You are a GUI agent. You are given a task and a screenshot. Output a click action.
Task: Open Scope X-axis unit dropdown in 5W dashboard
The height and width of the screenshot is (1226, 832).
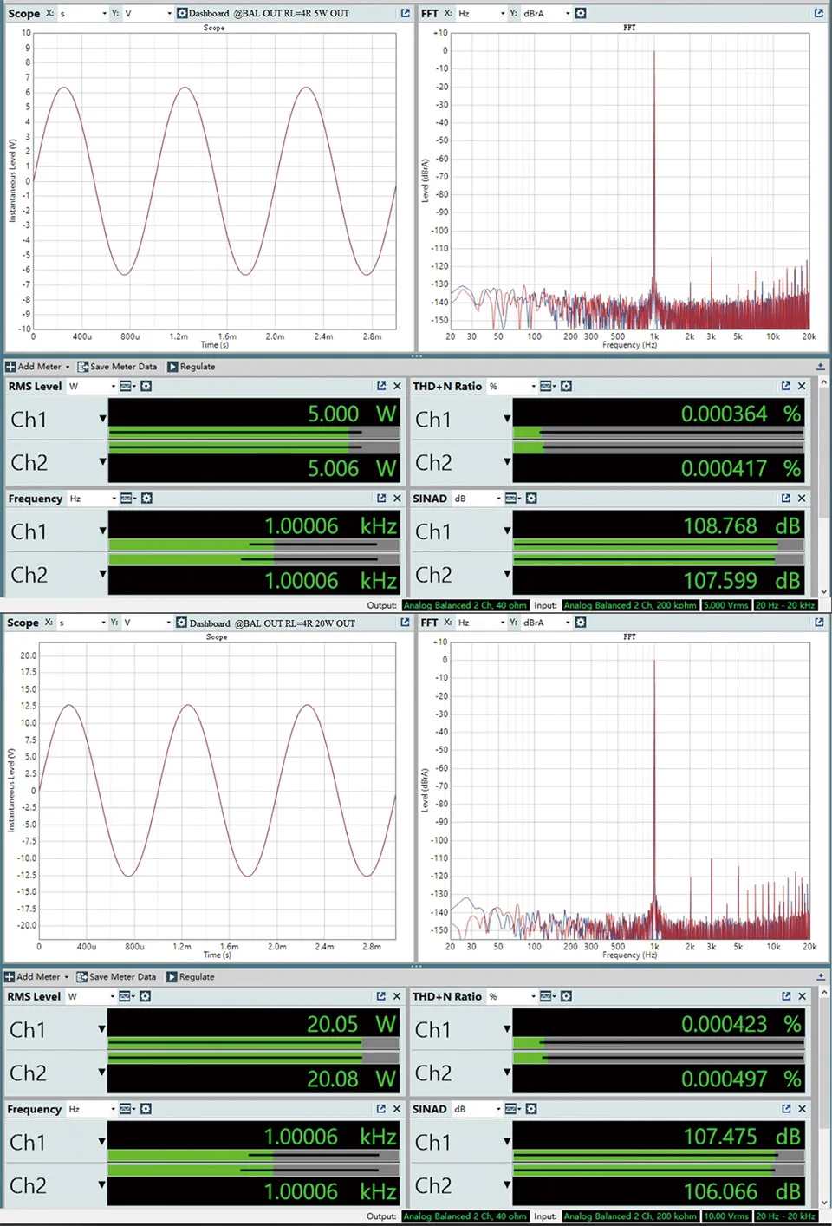coord(82,13)
